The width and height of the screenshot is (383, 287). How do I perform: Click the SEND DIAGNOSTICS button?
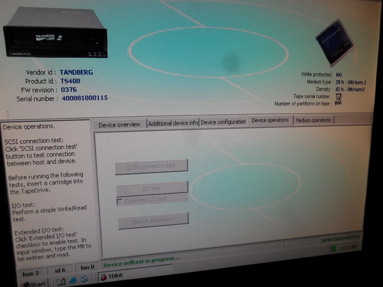tap(340, 238)
